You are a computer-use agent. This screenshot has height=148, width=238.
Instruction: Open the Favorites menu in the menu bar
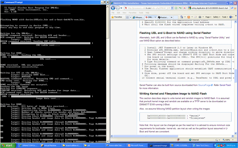click(x=132, y=13)
